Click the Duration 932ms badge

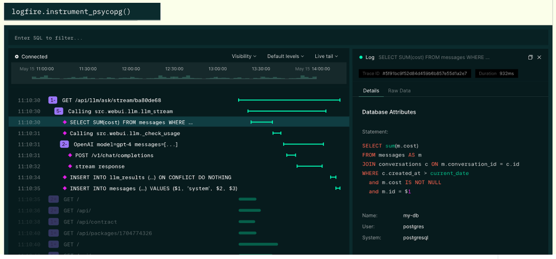(497, 73)
